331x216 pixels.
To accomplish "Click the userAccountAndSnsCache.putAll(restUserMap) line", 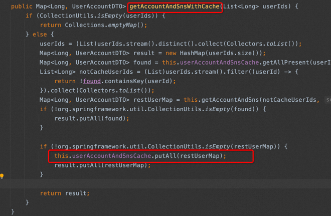I will [x=140, y=156].
